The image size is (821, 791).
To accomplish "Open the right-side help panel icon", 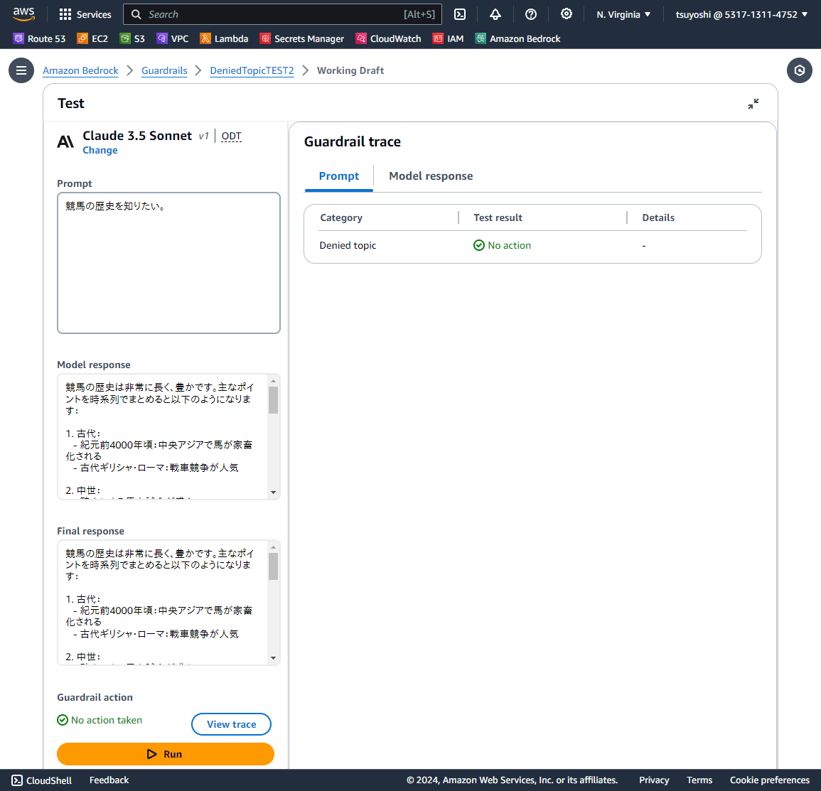I will tap(799, 70).
